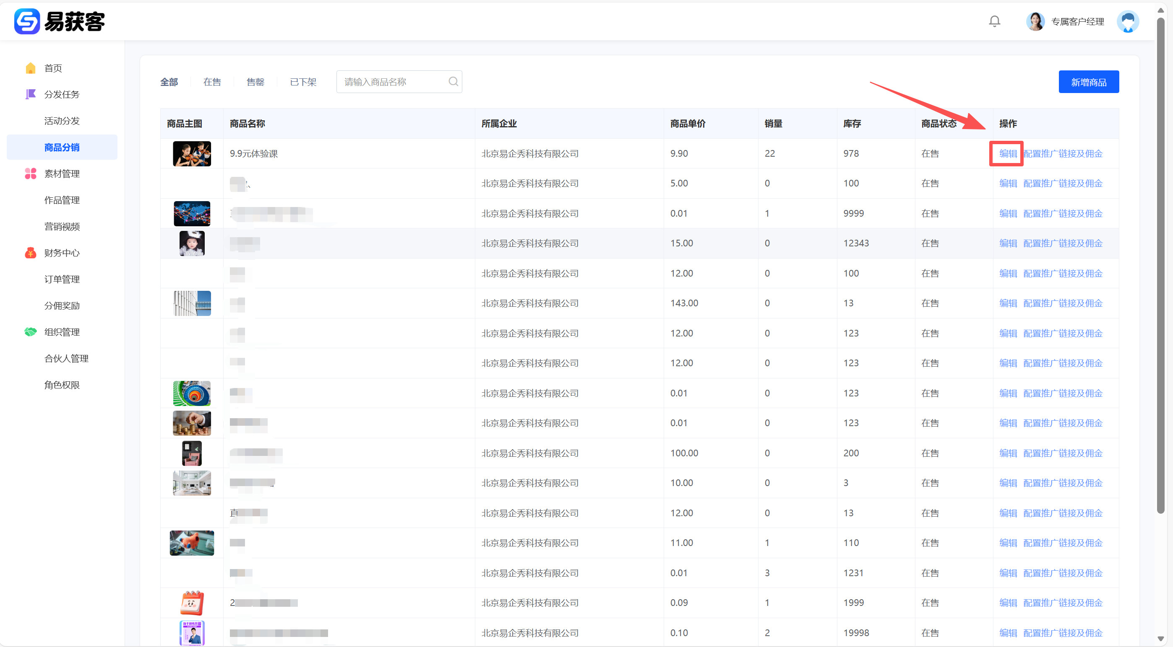Screen dimensions: 1173x647
Task: Open 配置推广链接及佣金 for 9.9元体验课
Action: (x=1063, y=154)
